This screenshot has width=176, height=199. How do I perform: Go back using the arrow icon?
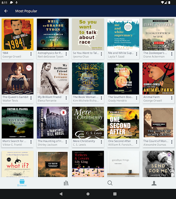6,11
